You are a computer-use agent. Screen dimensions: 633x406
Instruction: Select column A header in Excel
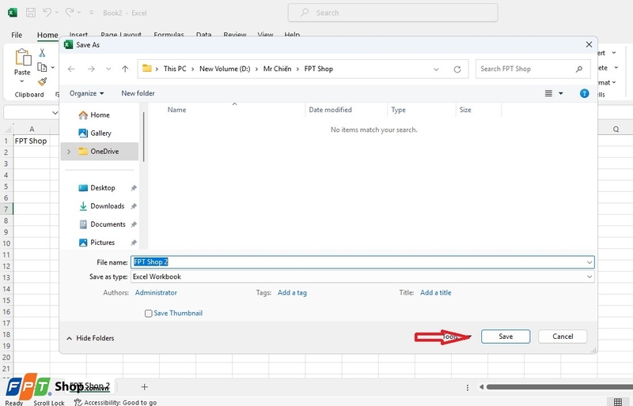click(x=32, y=129)
